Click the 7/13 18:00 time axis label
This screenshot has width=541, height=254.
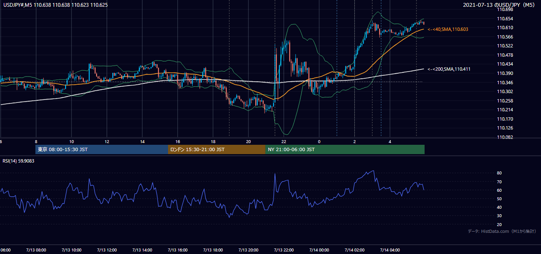pyautogui.click(x=213, y=250)
